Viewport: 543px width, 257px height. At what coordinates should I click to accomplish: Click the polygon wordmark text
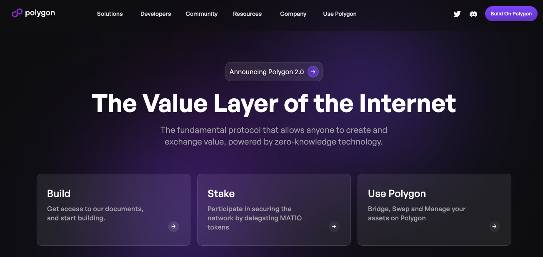pyautogui.click(x=40, y=13)
